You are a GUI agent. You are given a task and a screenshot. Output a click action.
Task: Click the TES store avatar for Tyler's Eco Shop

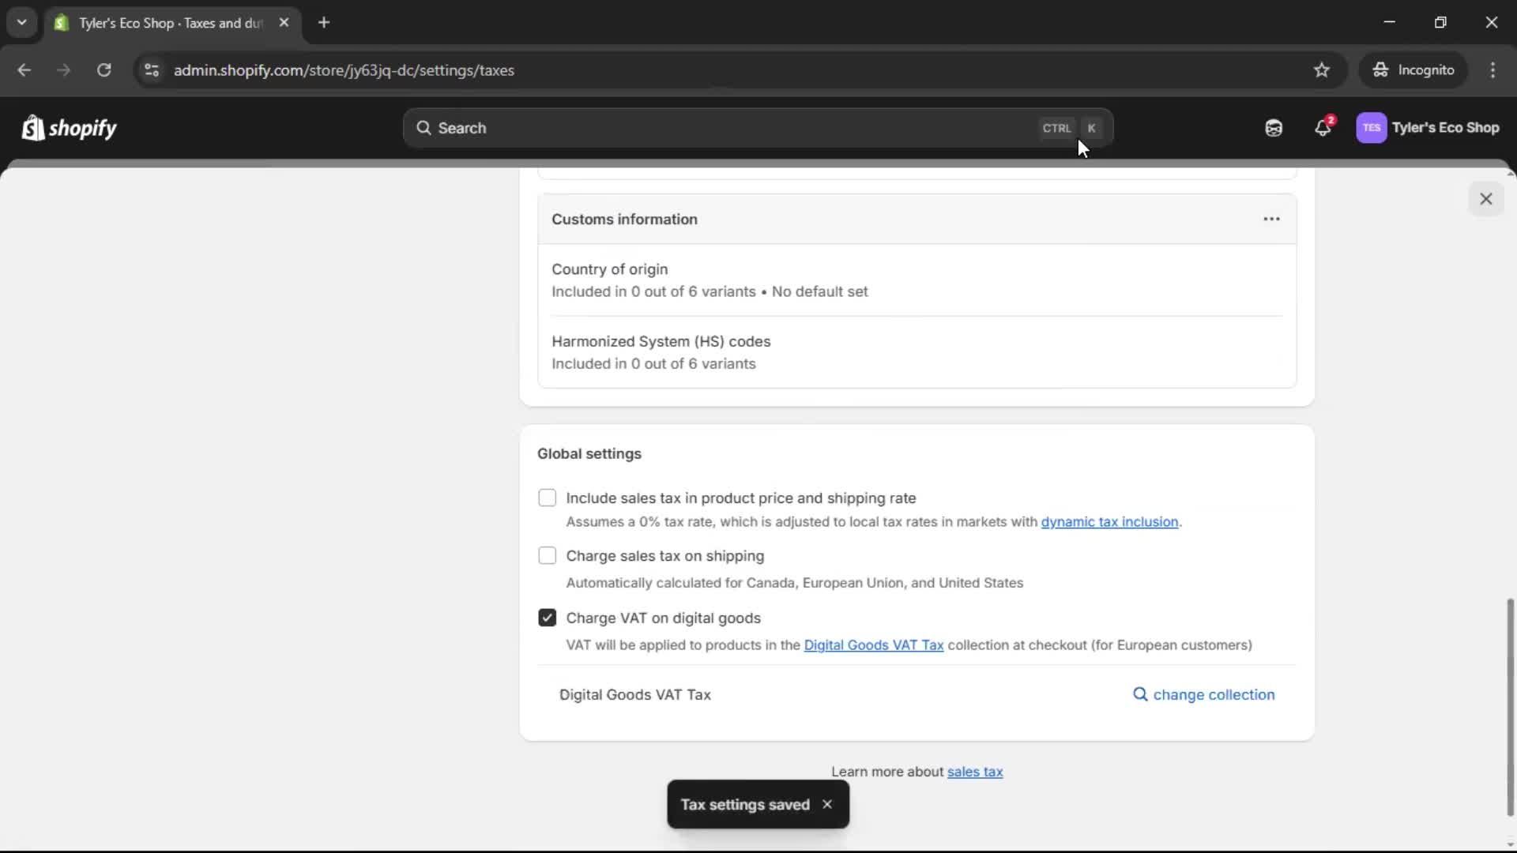pyautogui.click(x=1372, y=128)
